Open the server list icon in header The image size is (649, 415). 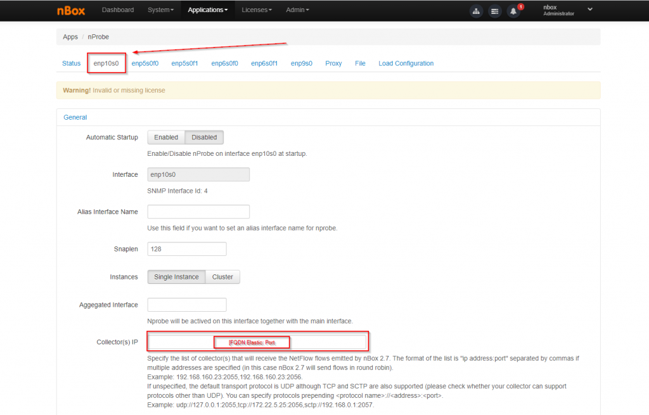[494, 11]
